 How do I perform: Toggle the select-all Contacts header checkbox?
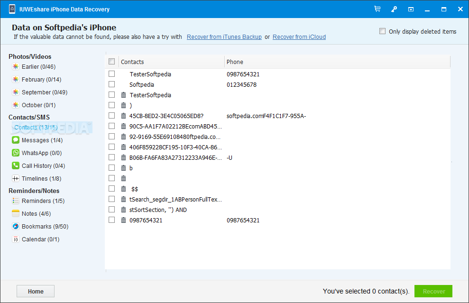pyautogui.click(x=111, y=61)
